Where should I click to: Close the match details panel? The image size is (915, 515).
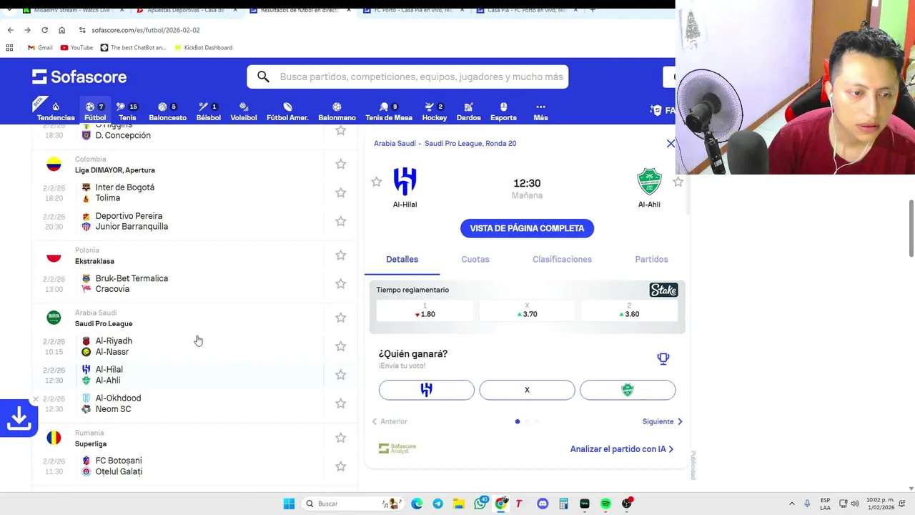(x=671, y=144)
